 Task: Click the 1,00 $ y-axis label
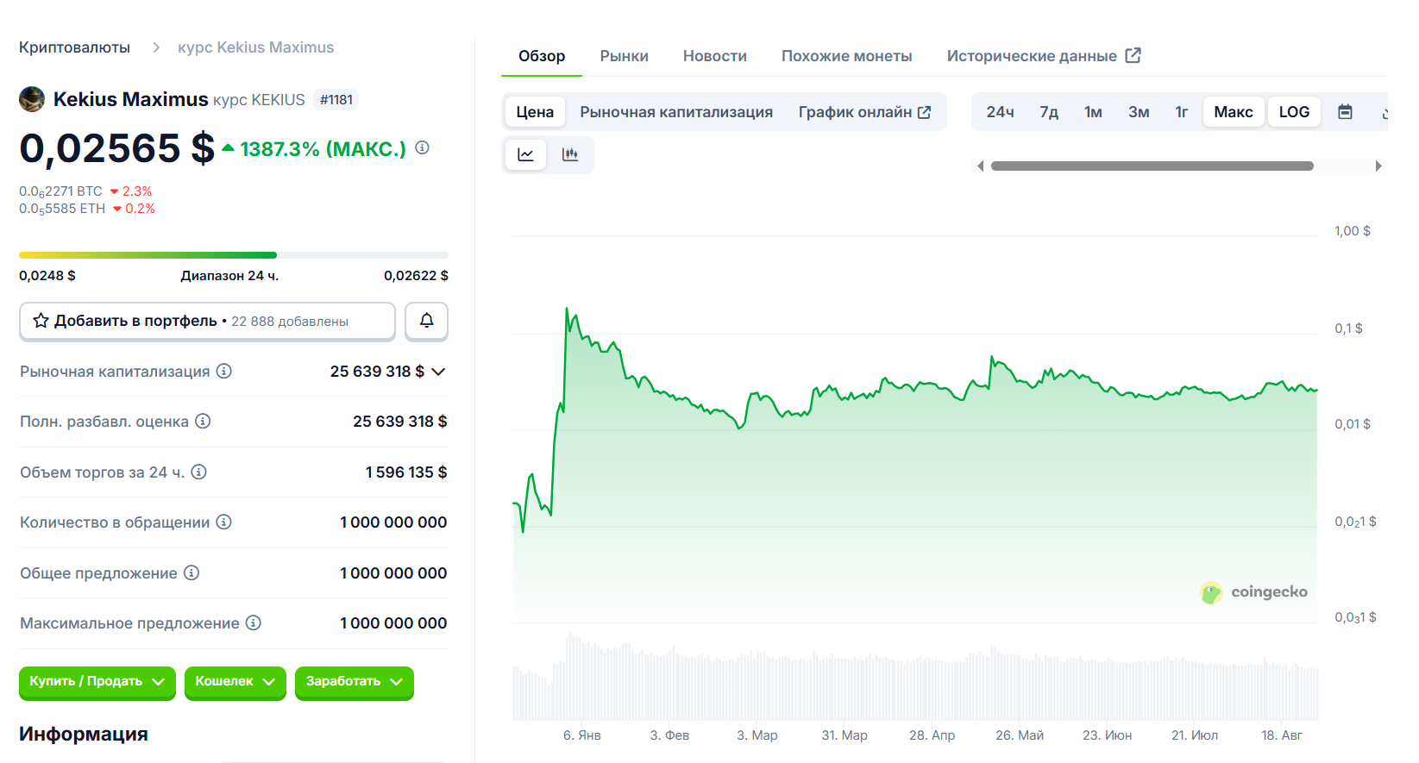[1353, 231]
